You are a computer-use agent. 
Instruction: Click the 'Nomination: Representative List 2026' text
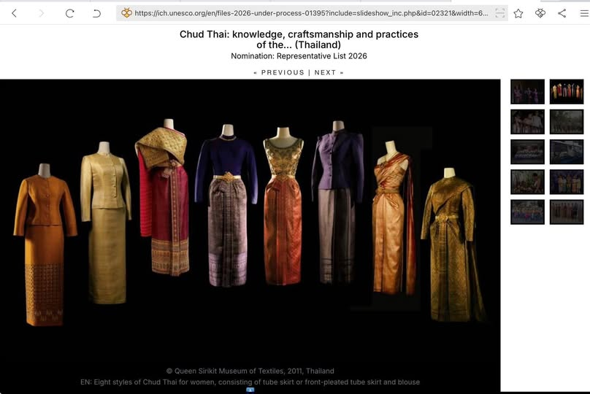(299, 56)
